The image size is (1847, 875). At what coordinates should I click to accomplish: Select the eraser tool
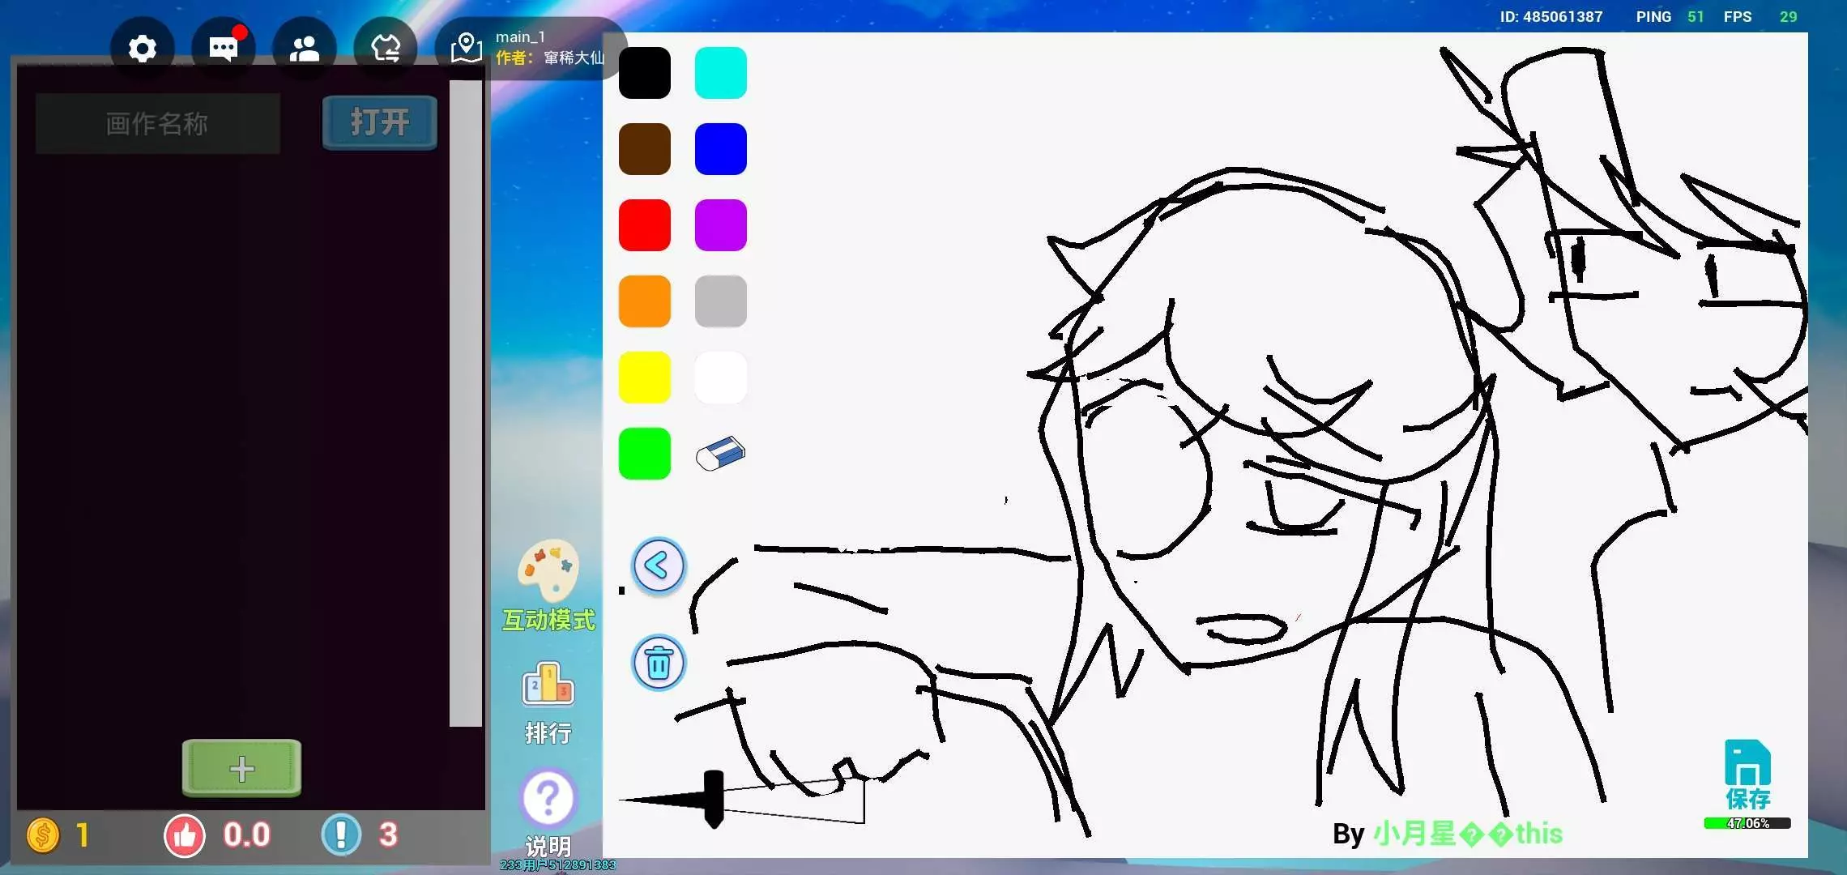[x=720, y=453]
